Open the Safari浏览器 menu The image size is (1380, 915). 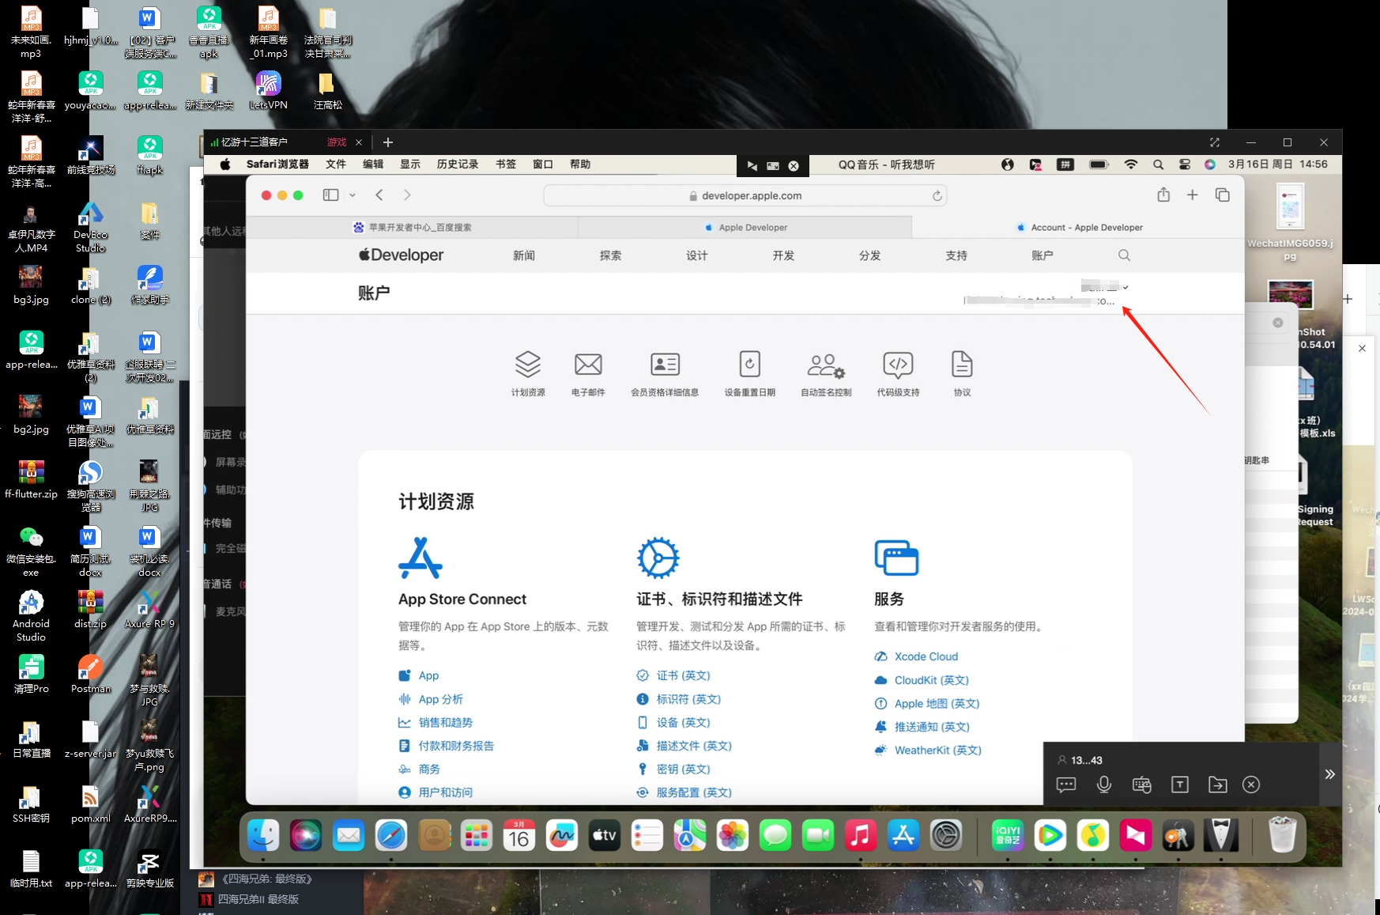[277, 164]
